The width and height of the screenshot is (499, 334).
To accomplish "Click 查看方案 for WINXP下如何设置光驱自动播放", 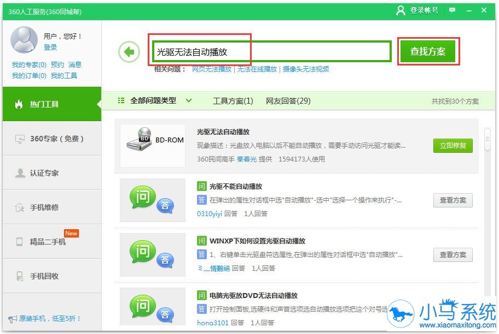I will (x=453, y=255).
